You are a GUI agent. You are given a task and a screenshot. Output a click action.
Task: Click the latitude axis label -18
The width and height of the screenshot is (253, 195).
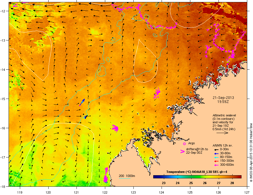[3, 186]
